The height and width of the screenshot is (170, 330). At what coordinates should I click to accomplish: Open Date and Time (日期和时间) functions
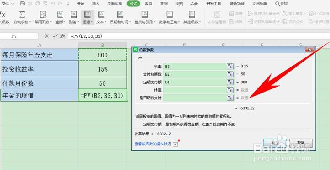click(x=120, y=17)
